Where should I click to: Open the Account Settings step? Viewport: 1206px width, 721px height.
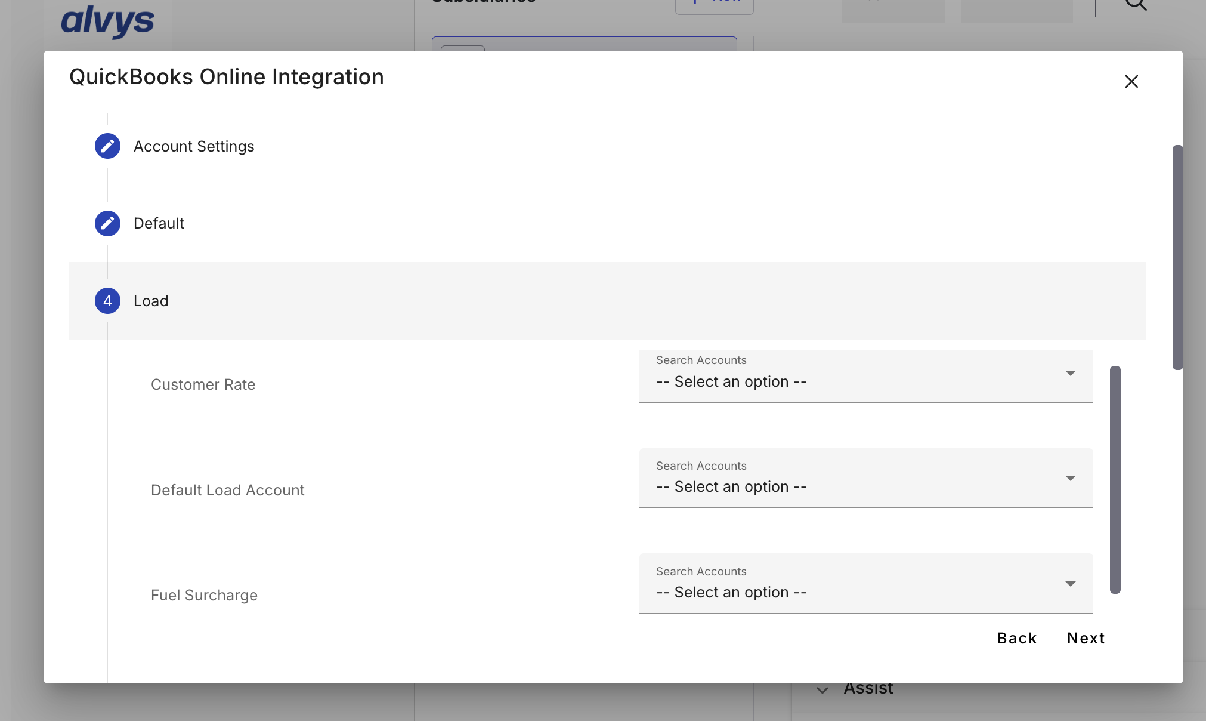194,146
